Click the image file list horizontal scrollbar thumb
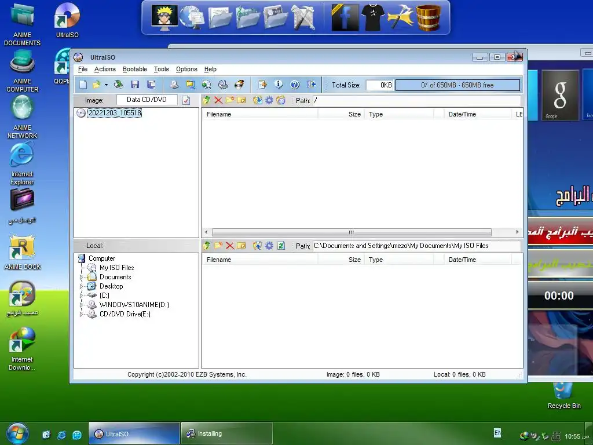The height and width of the screenshot is (445, 593). coord(352,232)
